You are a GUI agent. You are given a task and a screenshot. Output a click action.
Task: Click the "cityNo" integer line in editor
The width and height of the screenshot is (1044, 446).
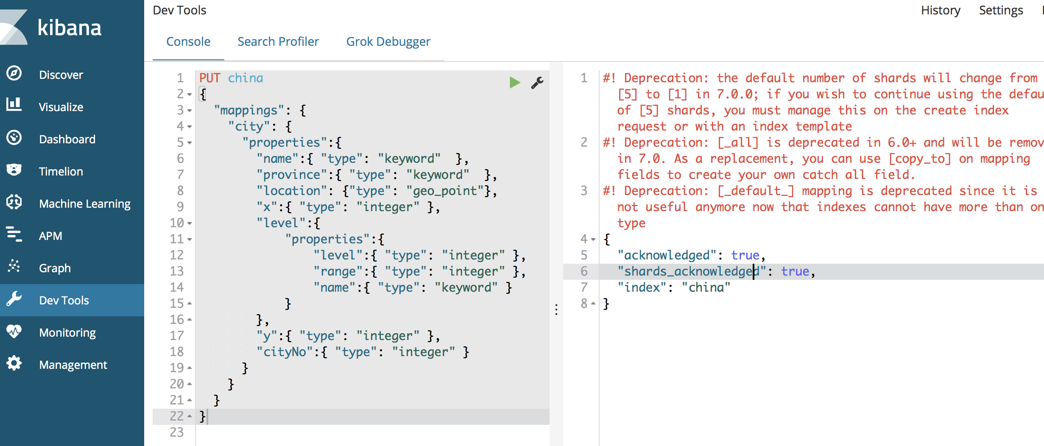coord(363,352)
